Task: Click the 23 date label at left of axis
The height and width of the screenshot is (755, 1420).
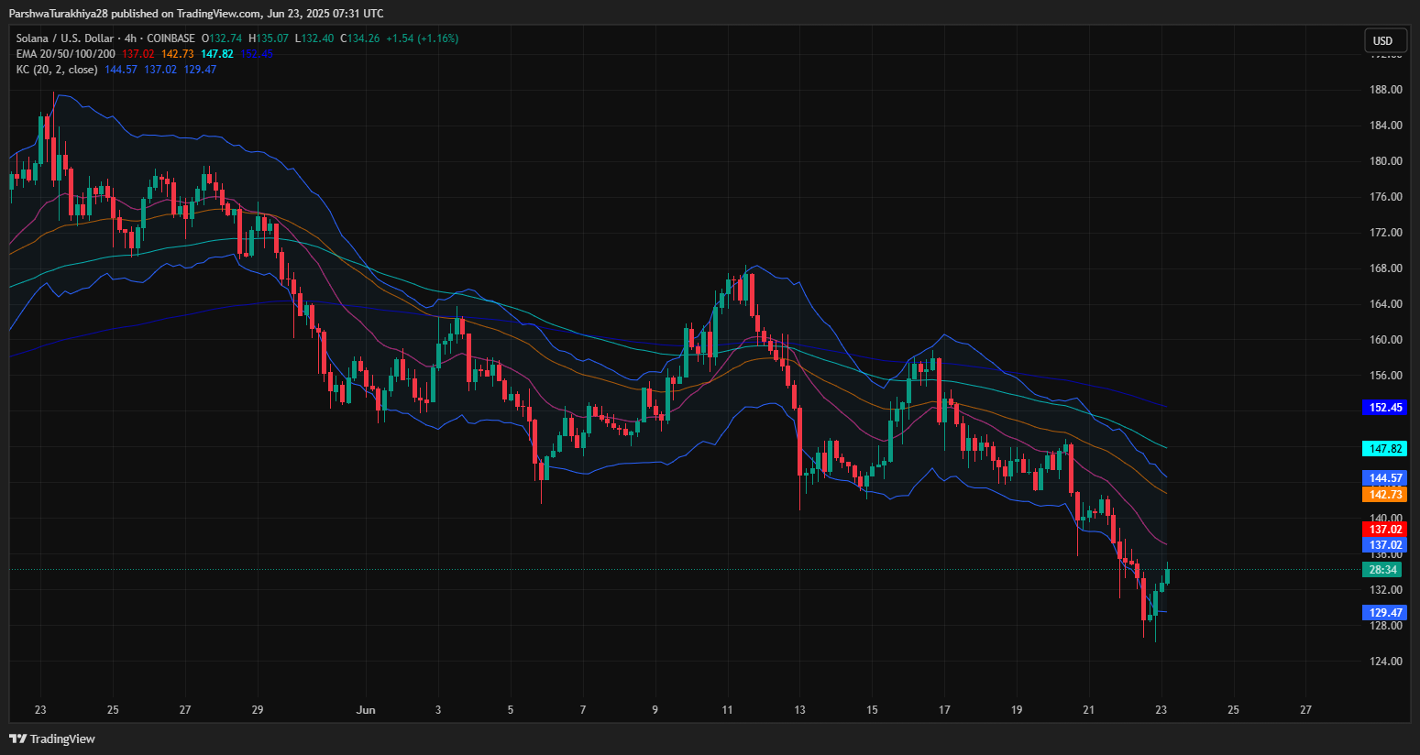Action: coord(40,710)
